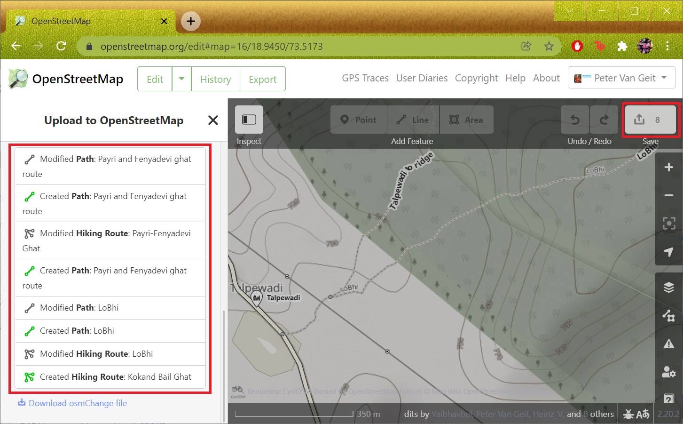Zoom to the selected feature

tap(668, 224)
